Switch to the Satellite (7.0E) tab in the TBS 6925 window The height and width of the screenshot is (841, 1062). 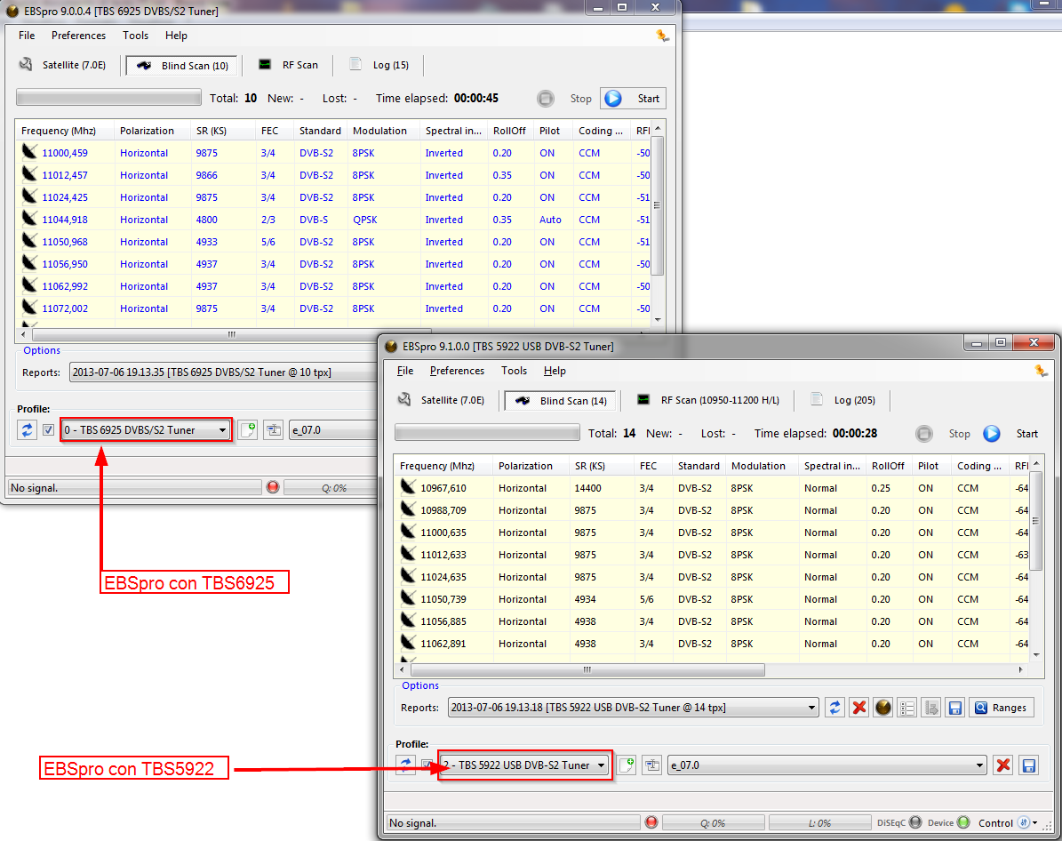tap(62, 64)
